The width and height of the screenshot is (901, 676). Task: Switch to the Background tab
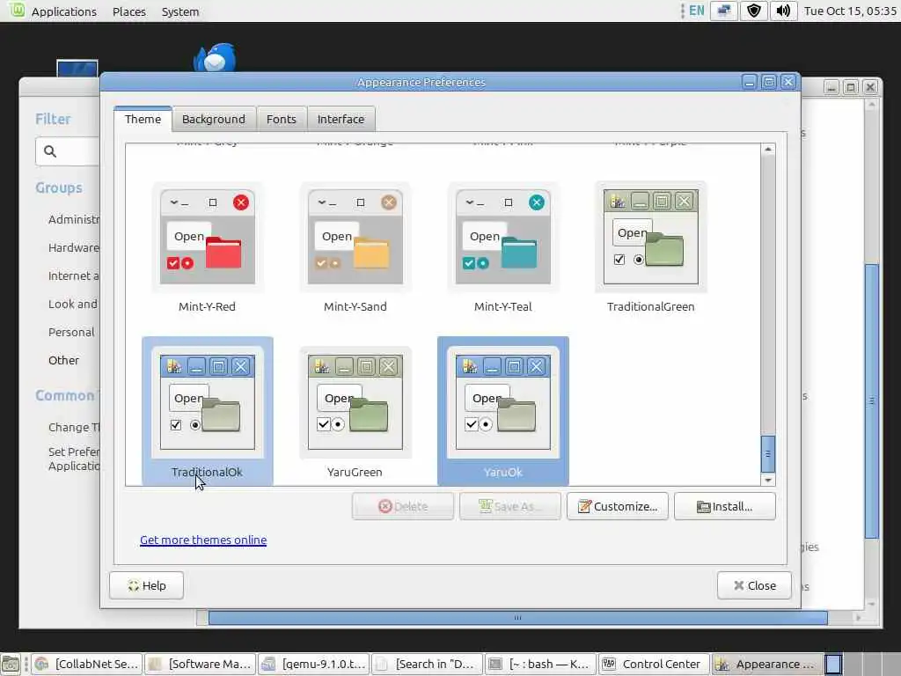[214, 119]
